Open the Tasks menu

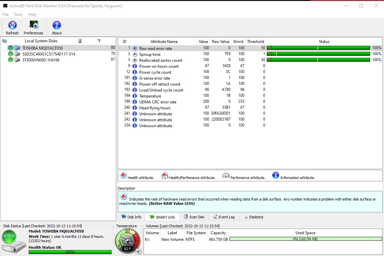(x=18, y=15)
